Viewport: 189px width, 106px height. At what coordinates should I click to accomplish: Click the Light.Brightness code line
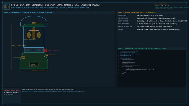[140, 69]
